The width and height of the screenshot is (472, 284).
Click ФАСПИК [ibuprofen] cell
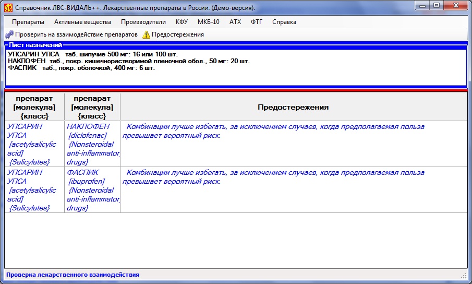(92, 190)
